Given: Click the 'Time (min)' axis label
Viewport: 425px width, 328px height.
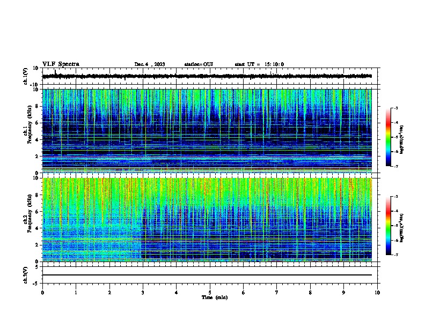Looking at the screenshot, I should [x=215, y=297].
